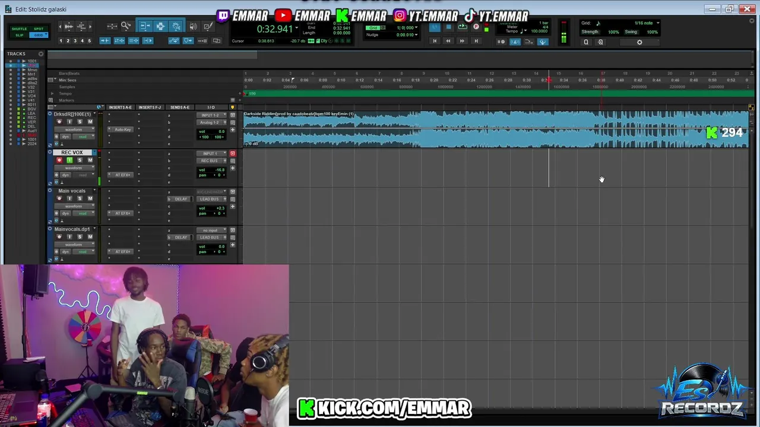Open the quantize gear settings
Image resolution: width=760 pixels, height=427 pixels.
click(639, 42)
